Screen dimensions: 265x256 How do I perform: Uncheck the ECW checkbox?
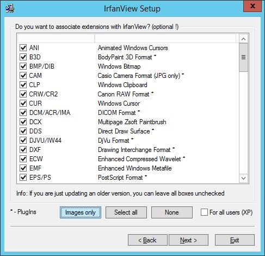pos(23,159)
